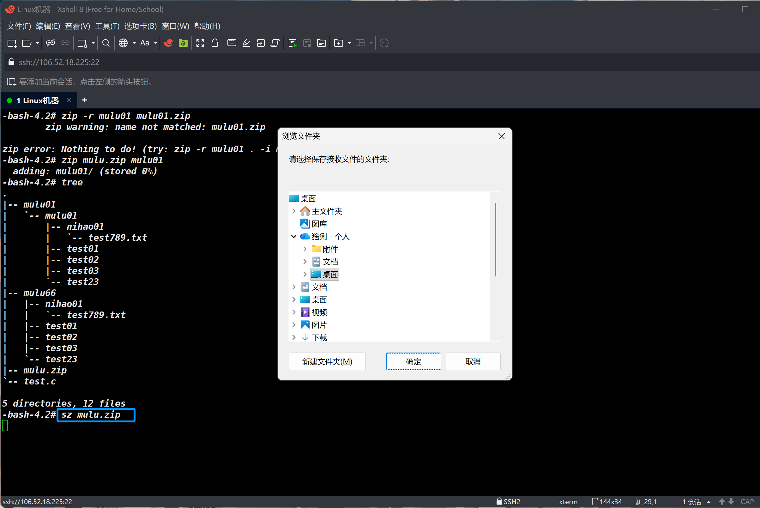Screen dimensions: 760x508
Task: Open the font Aa dropdown arrow
Action: pos(155,43)
